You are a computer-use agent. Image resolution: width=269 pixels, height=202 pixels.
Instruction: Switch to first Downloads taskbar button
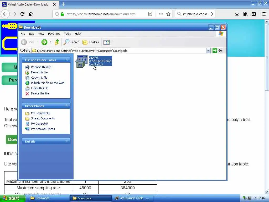pos(48,198)
